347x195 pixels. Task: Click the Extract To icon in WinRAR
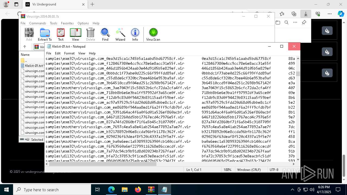pos(45,34)
